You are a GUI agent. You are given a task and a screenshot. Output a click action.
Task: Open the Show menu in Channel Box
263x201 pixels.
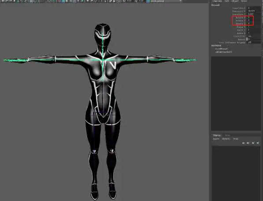click(x=244, y=1)
